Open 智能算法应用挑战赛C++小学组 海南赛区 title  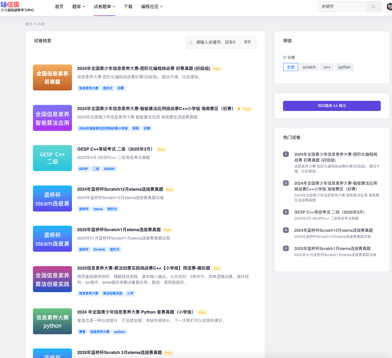[x=156, y=109]
